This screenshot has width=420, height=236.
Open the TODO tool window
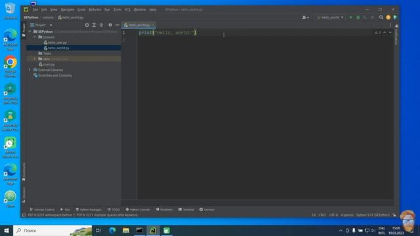(x=114, y=210)
